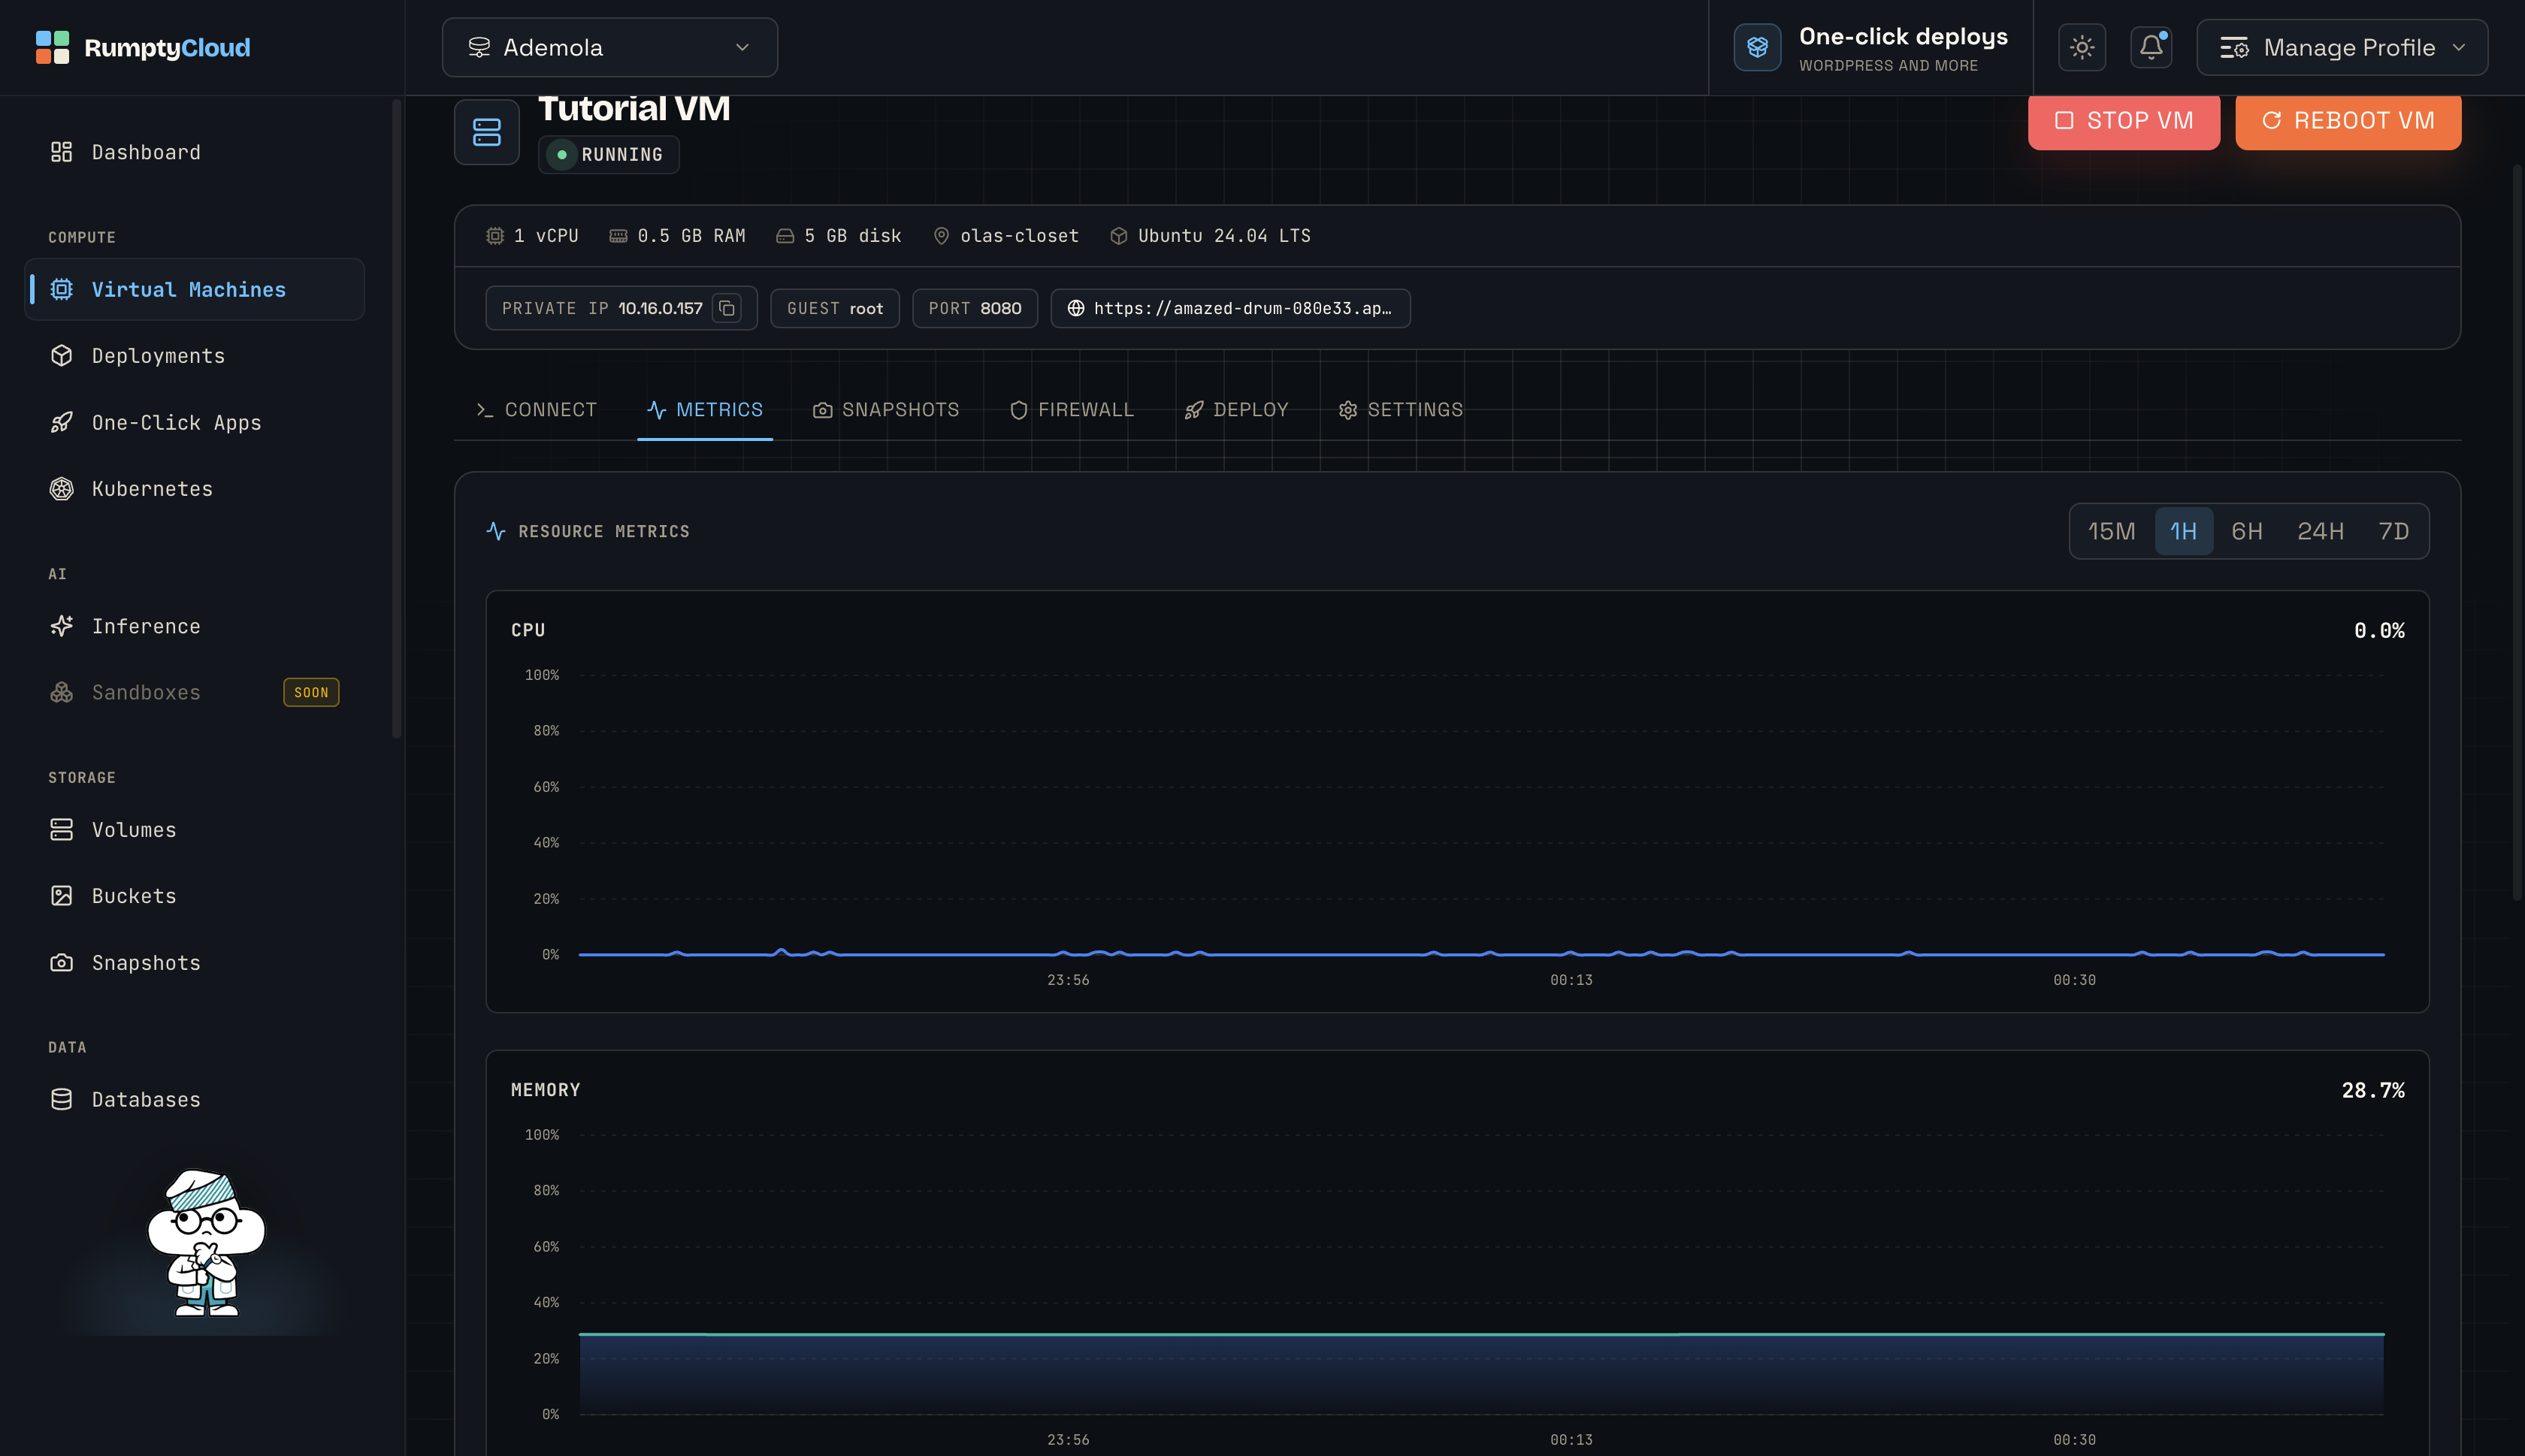This screenshot has height=1456, width=2525.
Task: Click the RumptyCloud mascot illustration
Action: [x=206, y=1243]
